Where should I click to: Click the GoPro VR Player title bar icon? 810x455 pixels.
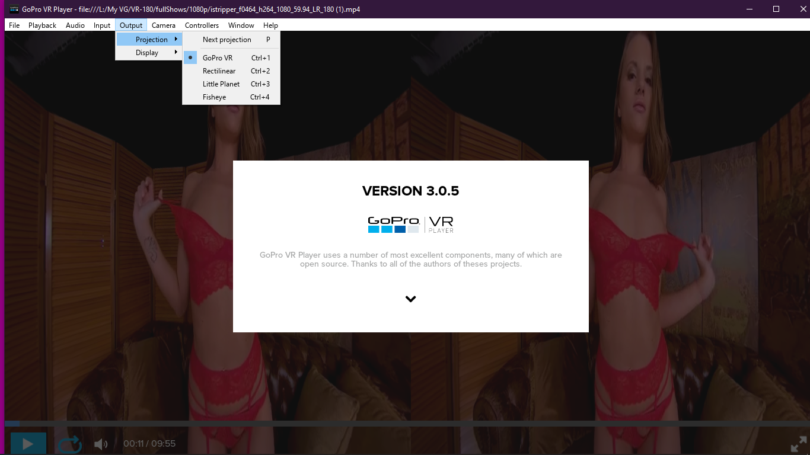pyautogui.click(x=14, y=9)
